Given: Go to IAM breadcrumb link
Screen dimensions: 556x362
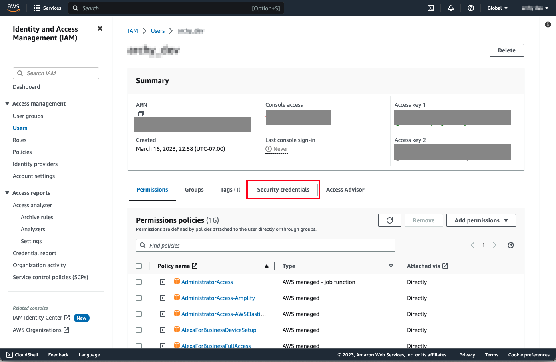Looking at the screenshot, I should [133, 31].
